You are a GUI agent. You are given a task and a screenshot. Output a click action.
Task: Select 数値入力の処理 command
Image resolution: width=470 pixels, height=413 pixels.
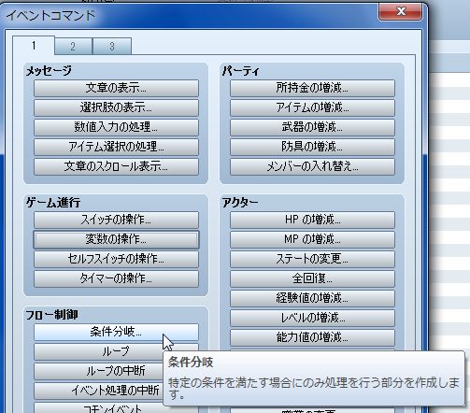coord(116,127)
